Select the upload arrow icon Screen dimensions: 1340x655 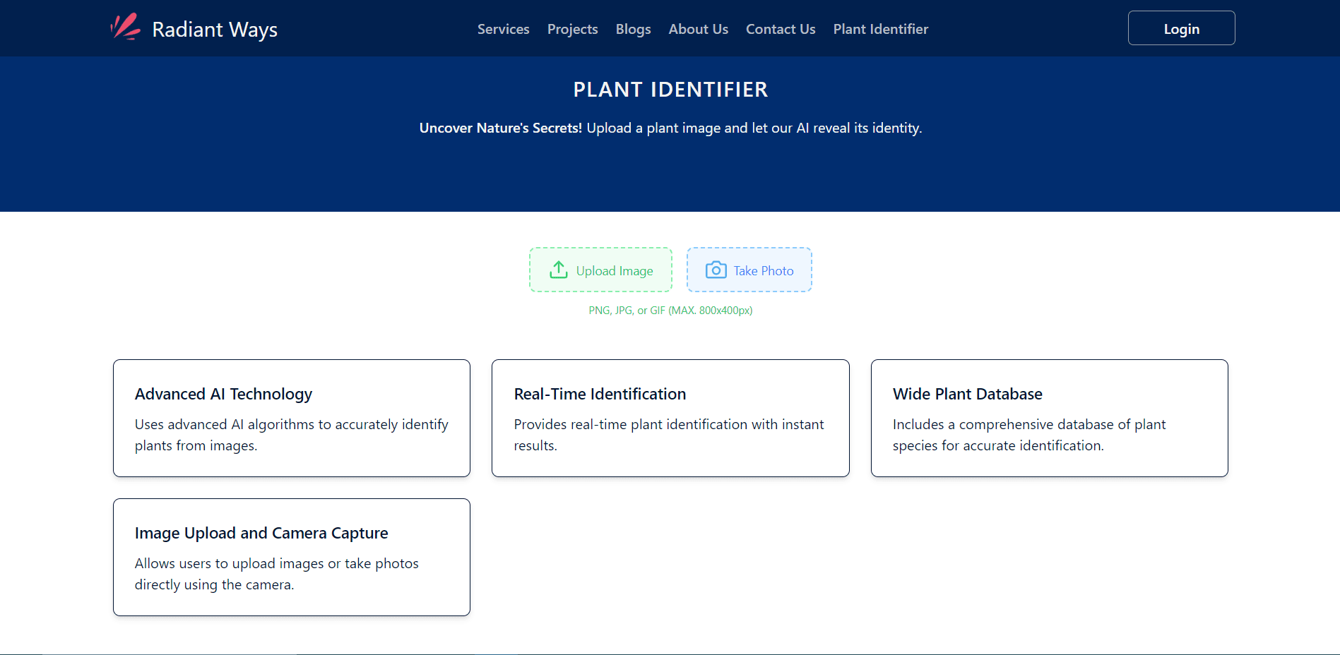click(x=558, y=270)
